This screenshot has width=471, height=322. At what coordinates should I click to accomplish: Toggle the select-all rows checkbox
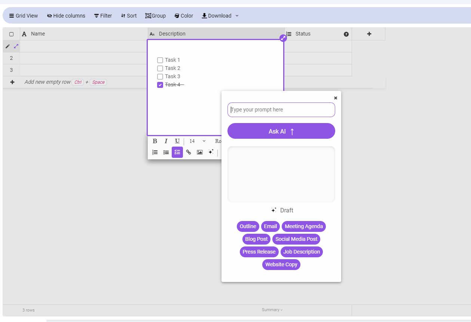12,34
